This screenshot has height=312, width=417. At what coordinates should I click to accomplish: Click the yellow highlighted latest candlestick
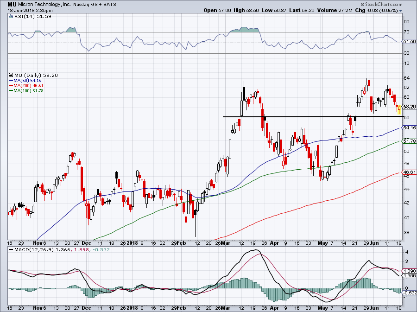(399, 109)
